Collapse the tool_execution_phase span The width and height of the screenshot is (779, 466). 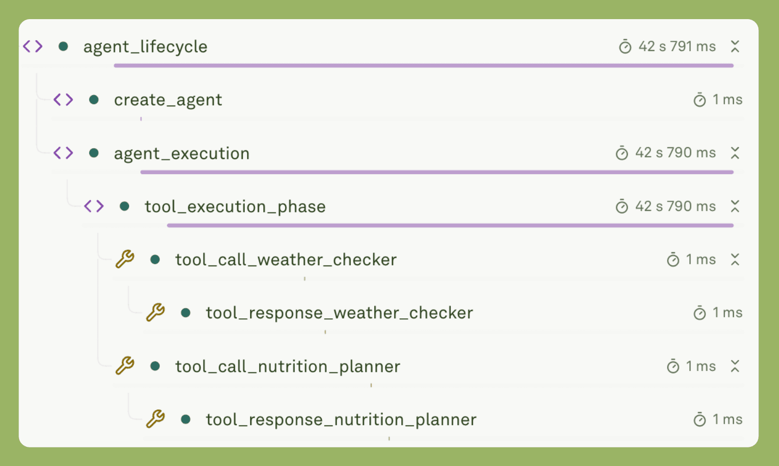coord(734,206)
